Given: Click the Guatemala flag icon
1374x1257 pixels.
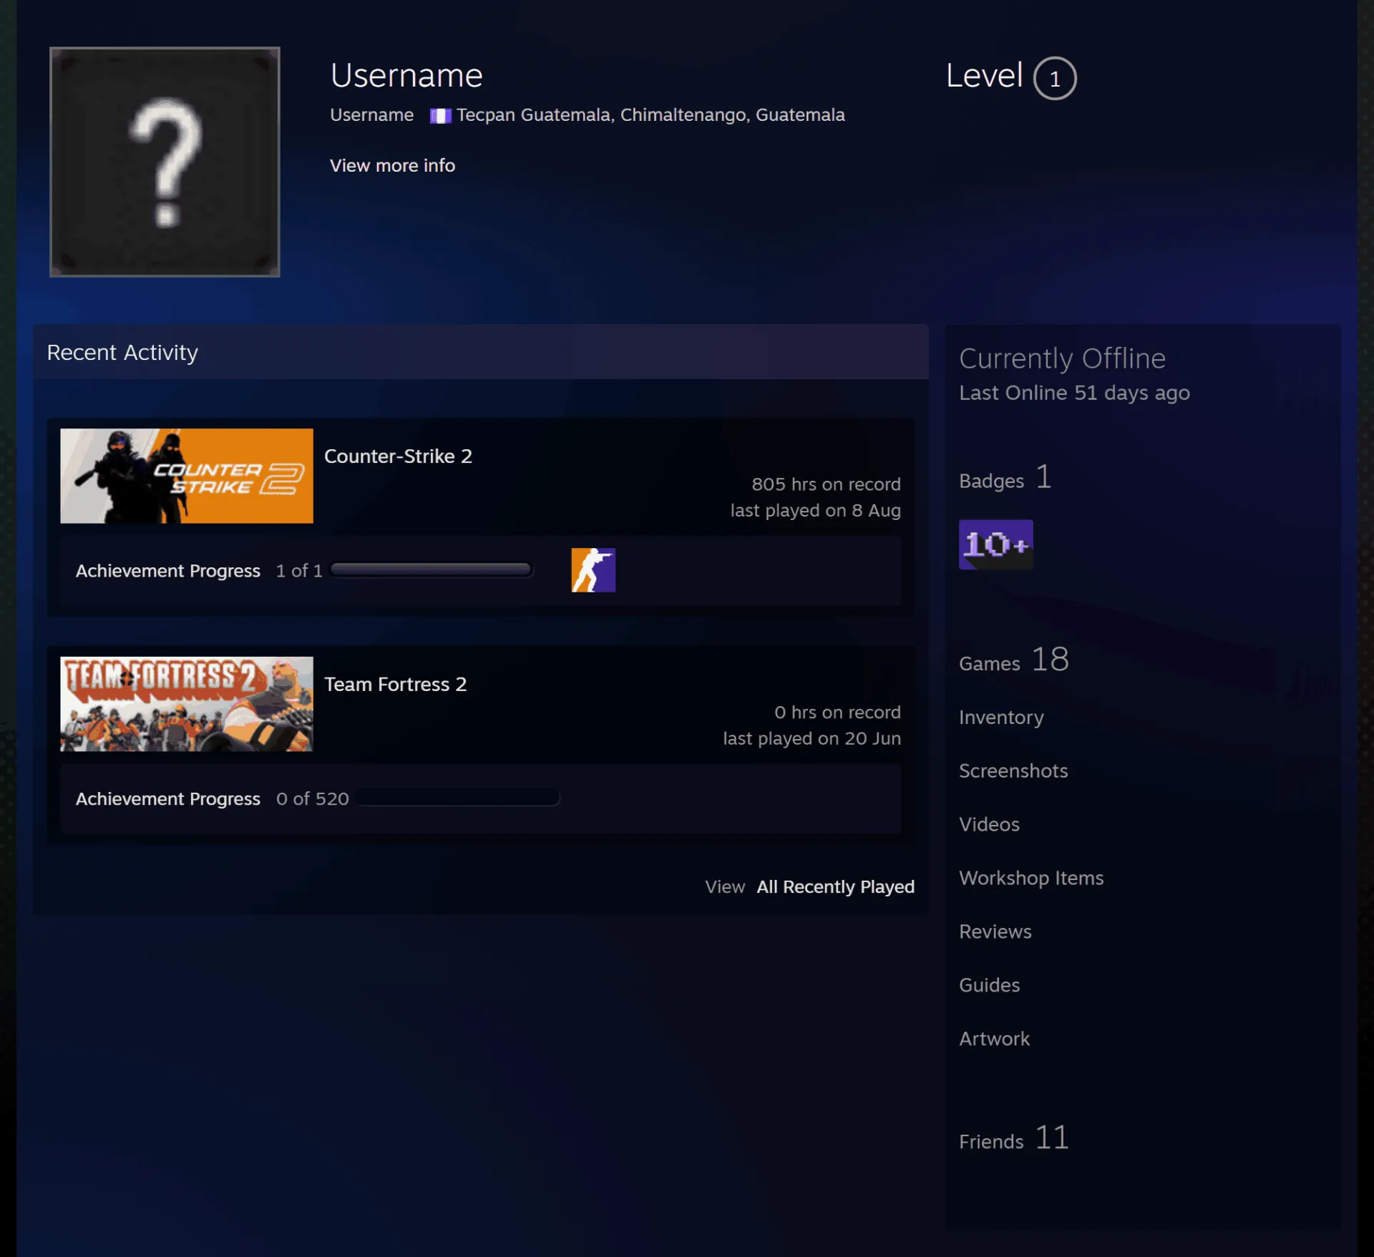Looking at the screenshot, I should (x=440, y=116).
